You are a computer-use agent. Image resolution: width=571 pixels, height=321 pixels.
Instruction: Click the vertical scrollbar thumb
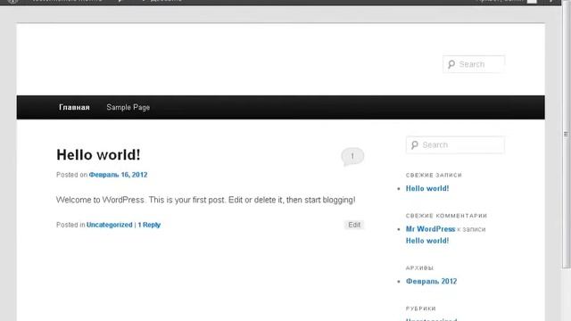[566, 134]
